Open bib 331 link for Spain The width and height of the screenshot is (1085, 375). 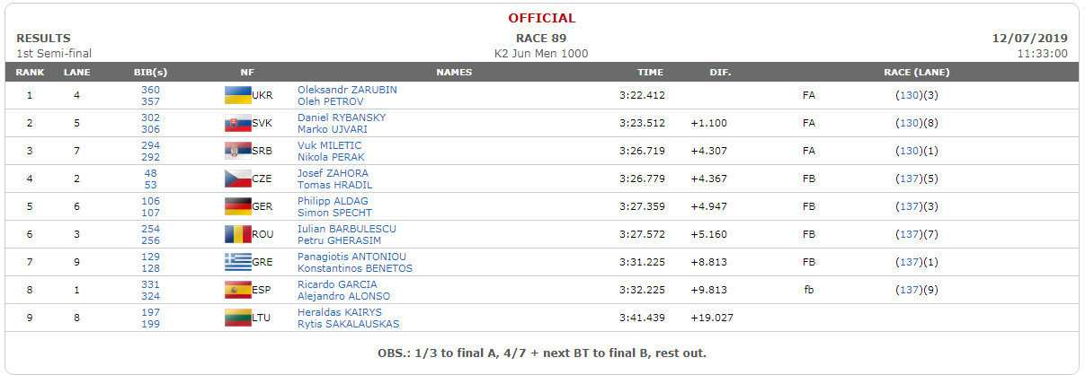tap(150, 284)
